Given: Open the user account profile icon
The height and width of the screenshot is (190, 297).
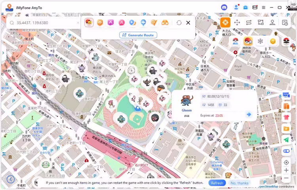Looking at the screenshot, I should (x=236, y=8).
